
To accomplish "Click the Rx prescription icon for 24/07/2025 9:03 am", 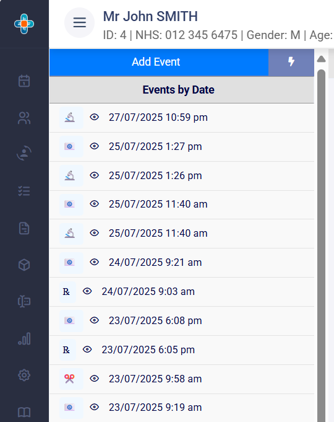I will 67,291.
